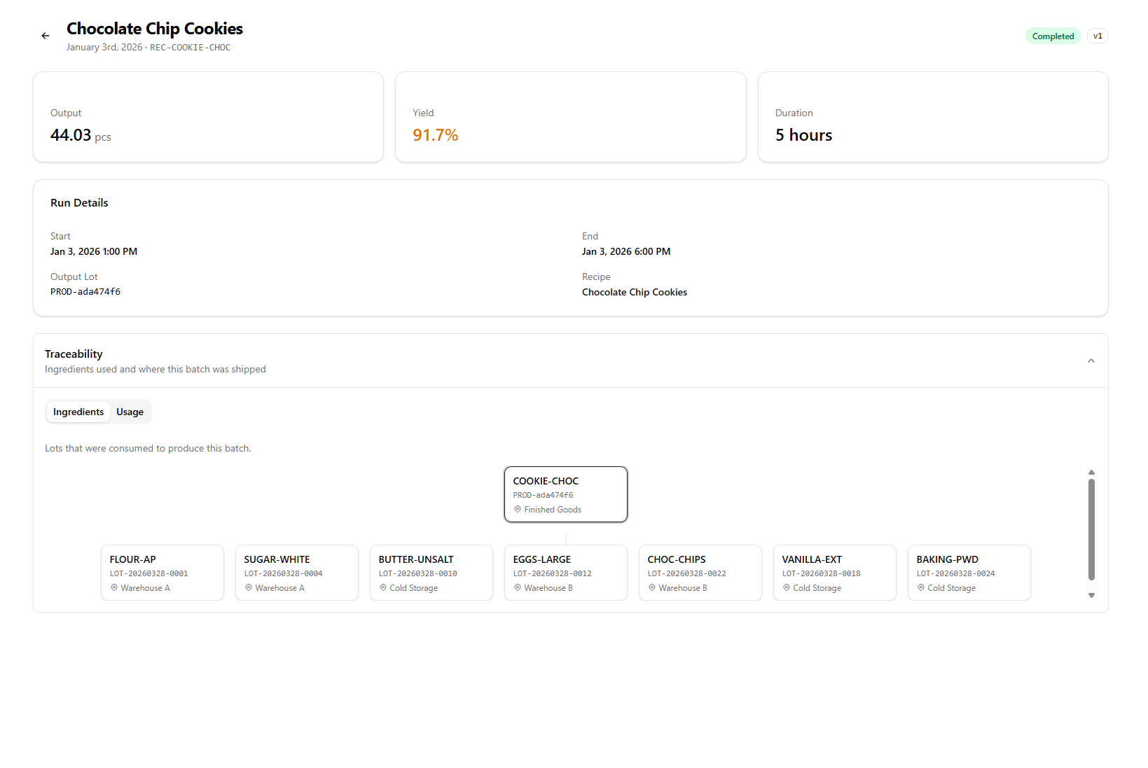Viewport: 1148px width, 768px height.
Task: Click the Cold Storage pin icon on BUTTER-UNSALT
Action: click(x=382, y=588)
